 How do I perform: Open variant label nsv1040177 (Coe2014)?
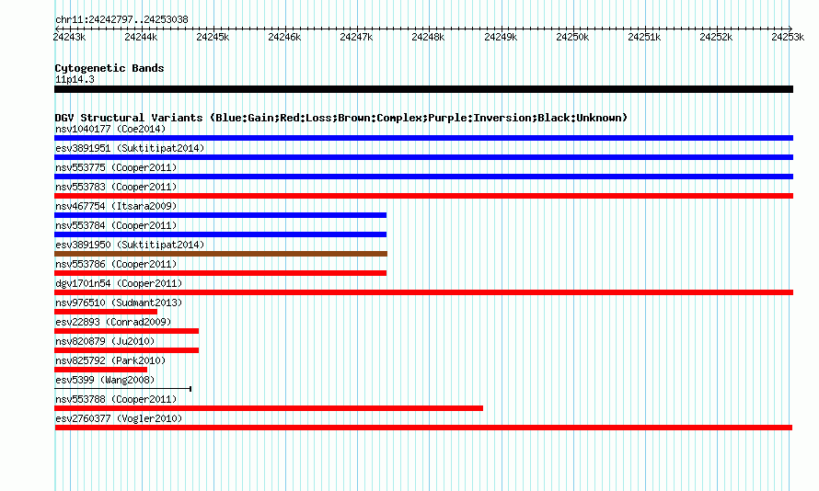pyautogui.click(x=110, y=129)
